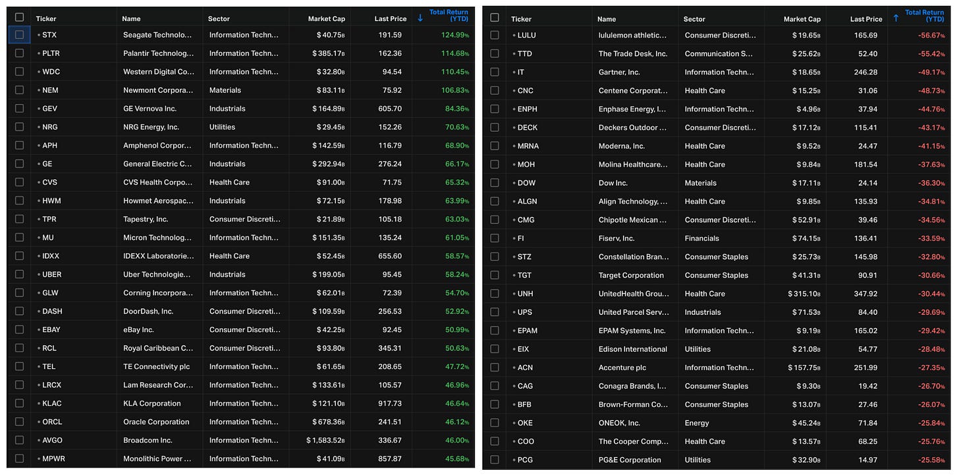Select the Centene Corporation name
Image resolution: width=959 pixels, height=475 pixels.
[633, 90]
